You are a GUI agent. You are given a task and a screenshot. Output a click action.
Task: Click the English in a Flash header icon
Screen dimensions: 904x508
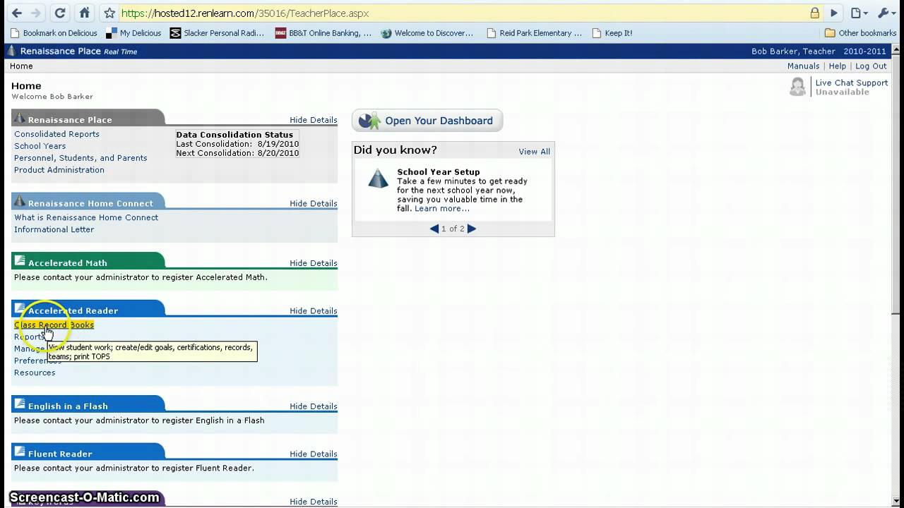point(20,405)
